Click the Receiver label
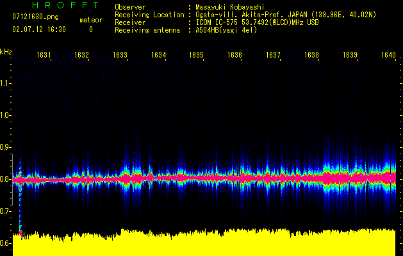The height and width of the screenshot is (256, 403). click(x=130, y=22)
